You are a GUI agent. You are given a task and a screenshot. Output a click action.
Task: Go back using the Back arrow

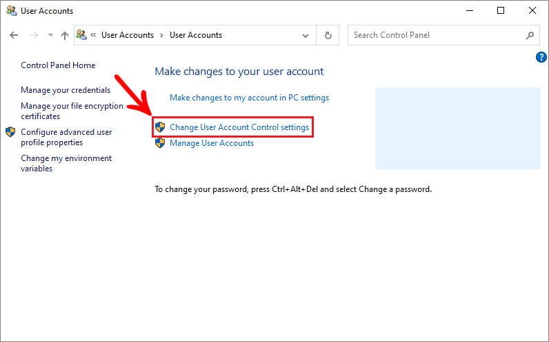click(x=14, y=35)
